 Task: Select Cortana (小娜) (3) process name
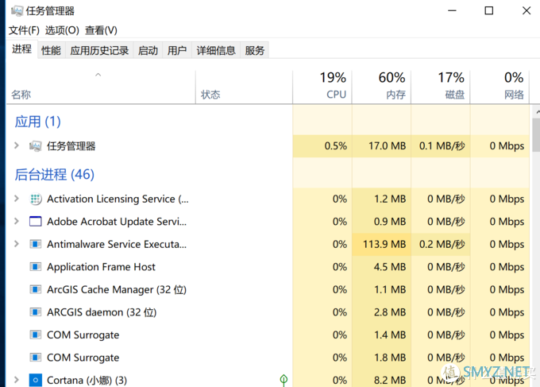pyautogui.click(x=87, y=380)
